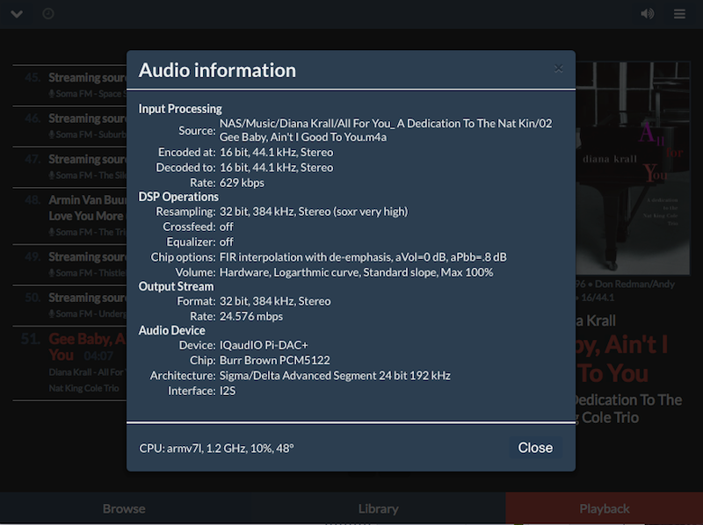
Task: Click the Rate 629 kbps value
Action: coord(242,183)
